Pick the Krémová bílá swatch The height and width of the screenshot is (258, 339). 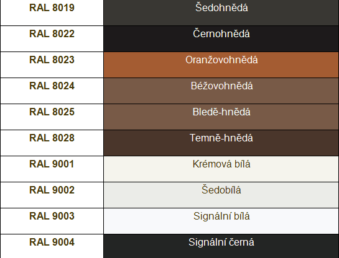[x=221, y=169]
